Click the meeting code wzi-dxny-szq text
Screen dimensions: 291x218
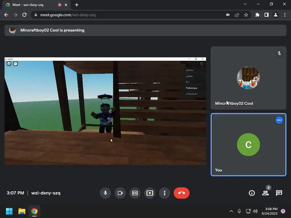click(x=46, y=193)
